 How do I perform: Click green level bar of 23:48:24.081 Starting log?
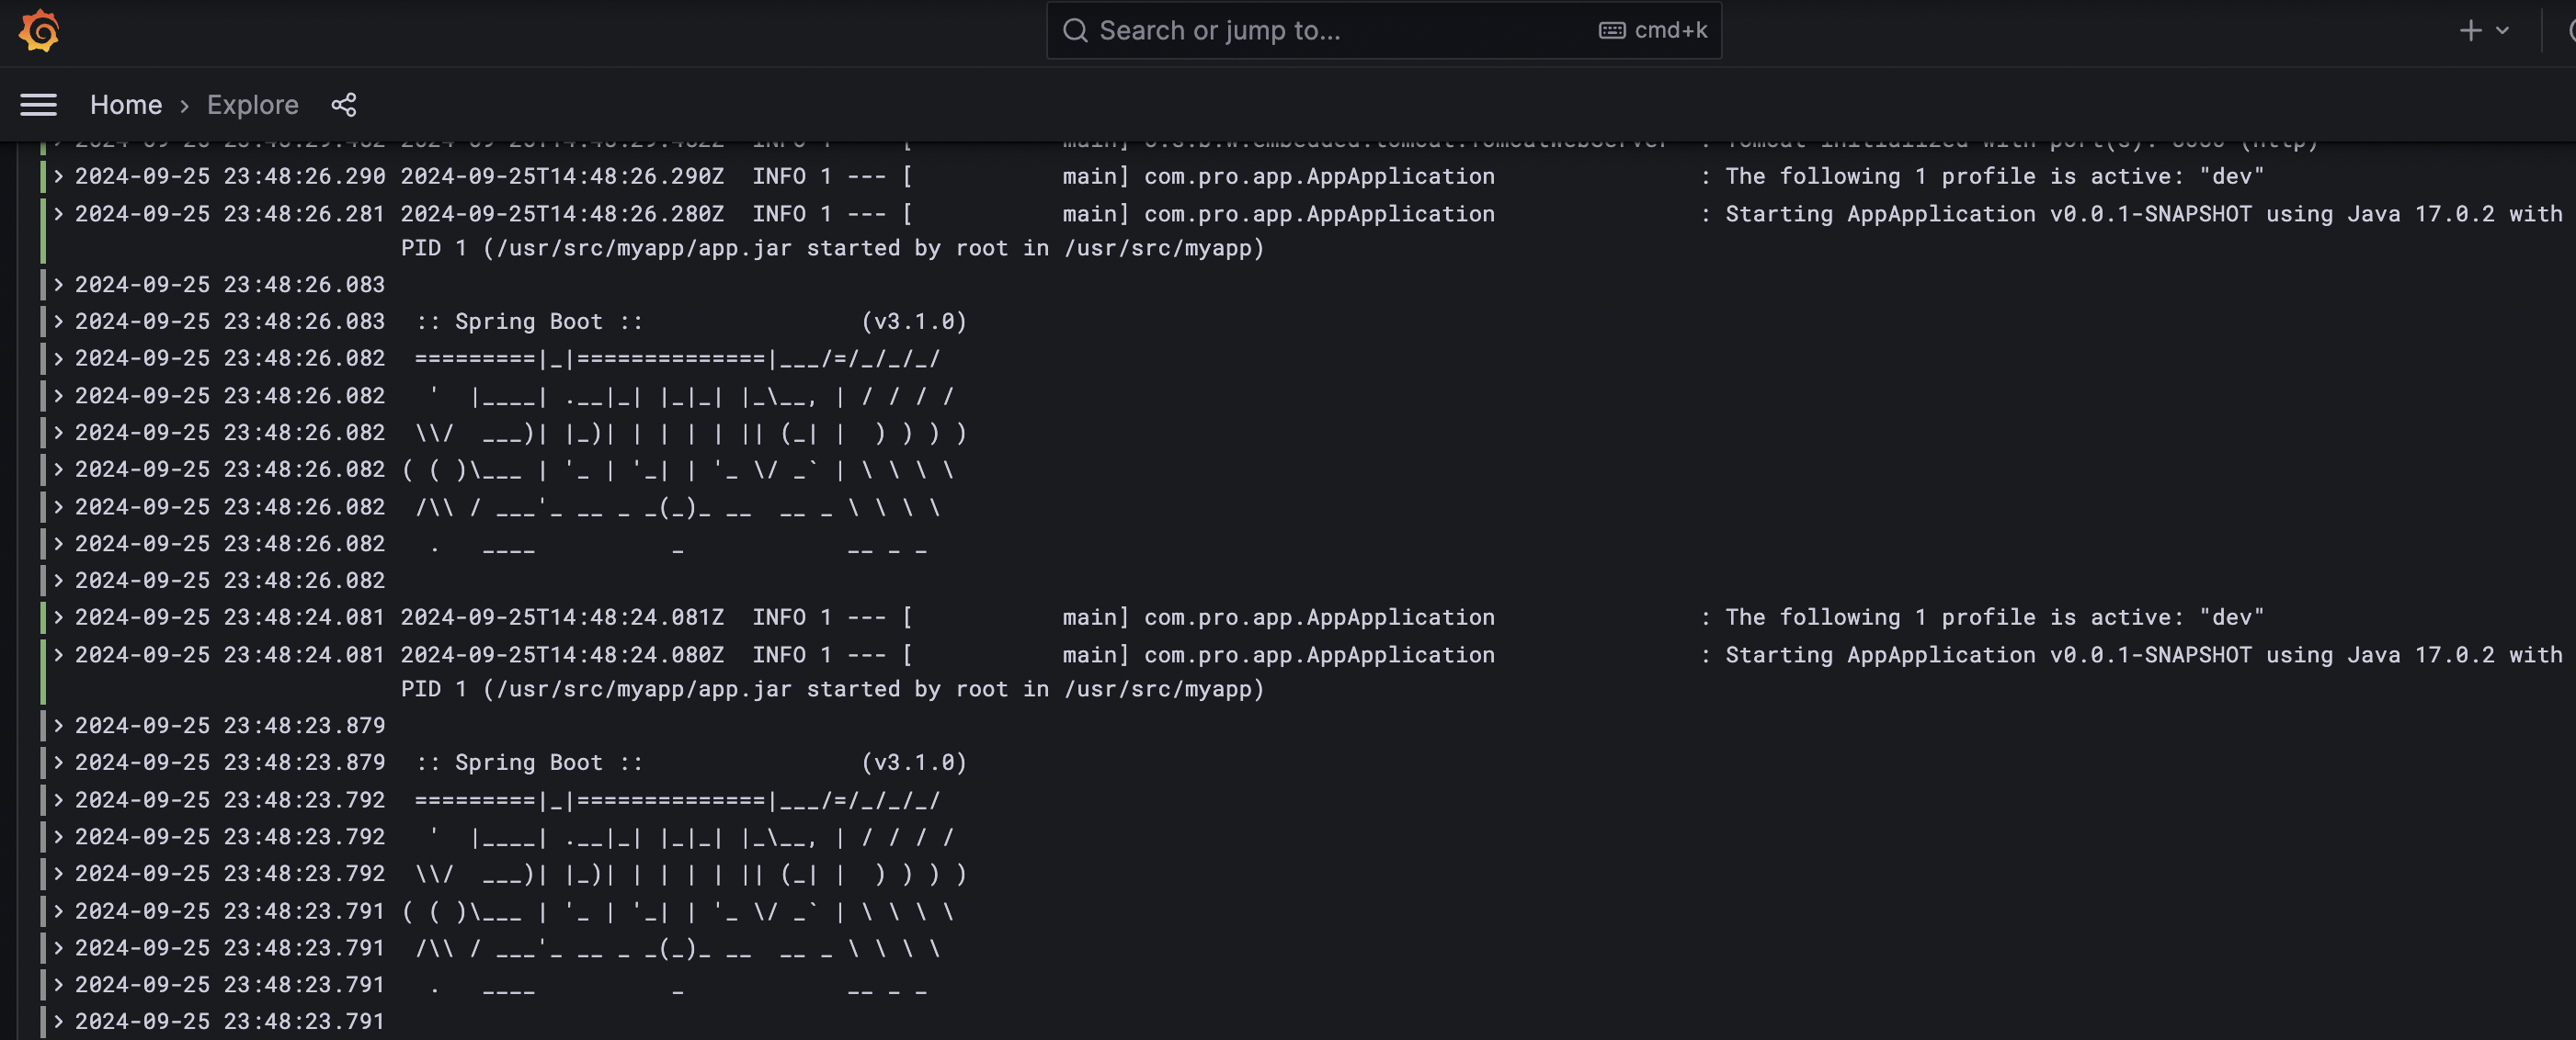click(x=43, y=672)
